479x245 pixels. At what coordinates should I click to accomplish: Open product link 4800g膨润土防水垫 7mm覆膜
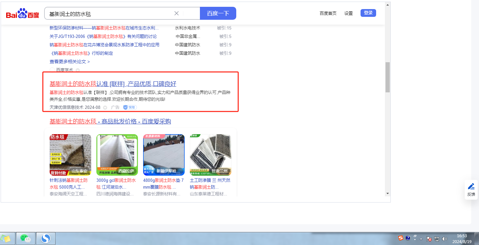tap(164, 184)
